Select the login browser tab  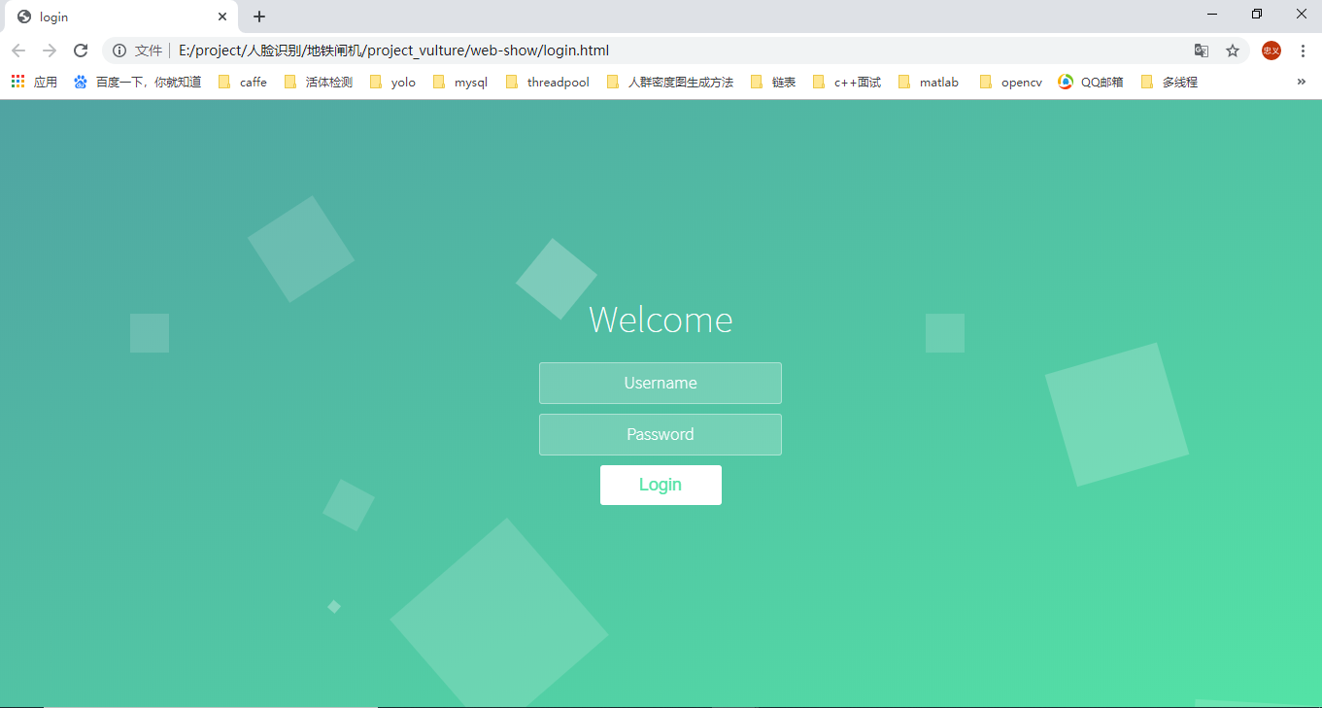(121, 17)
